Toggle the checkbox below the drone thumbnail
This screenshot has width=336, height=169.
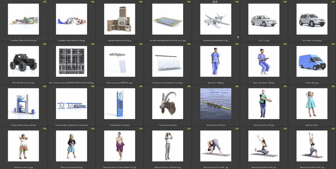(x=238, y=37)
